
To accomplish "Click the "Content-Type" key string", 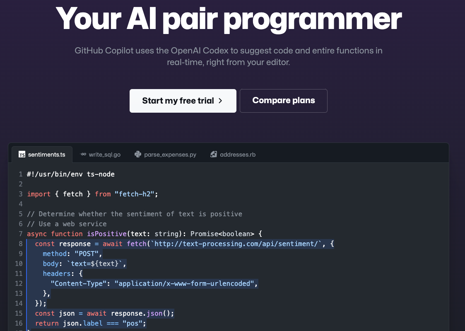I will tap(79, 283).
